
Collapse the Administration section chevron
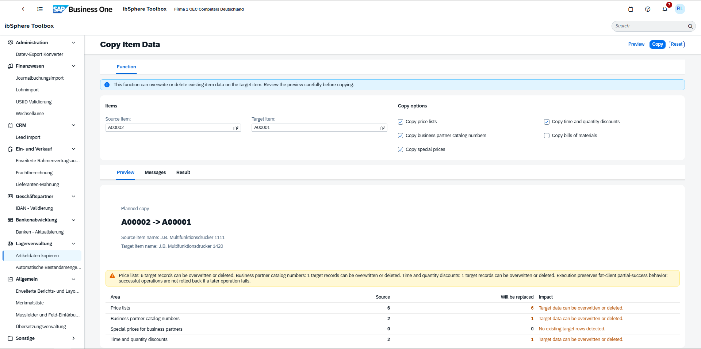[x=73, y=42]
